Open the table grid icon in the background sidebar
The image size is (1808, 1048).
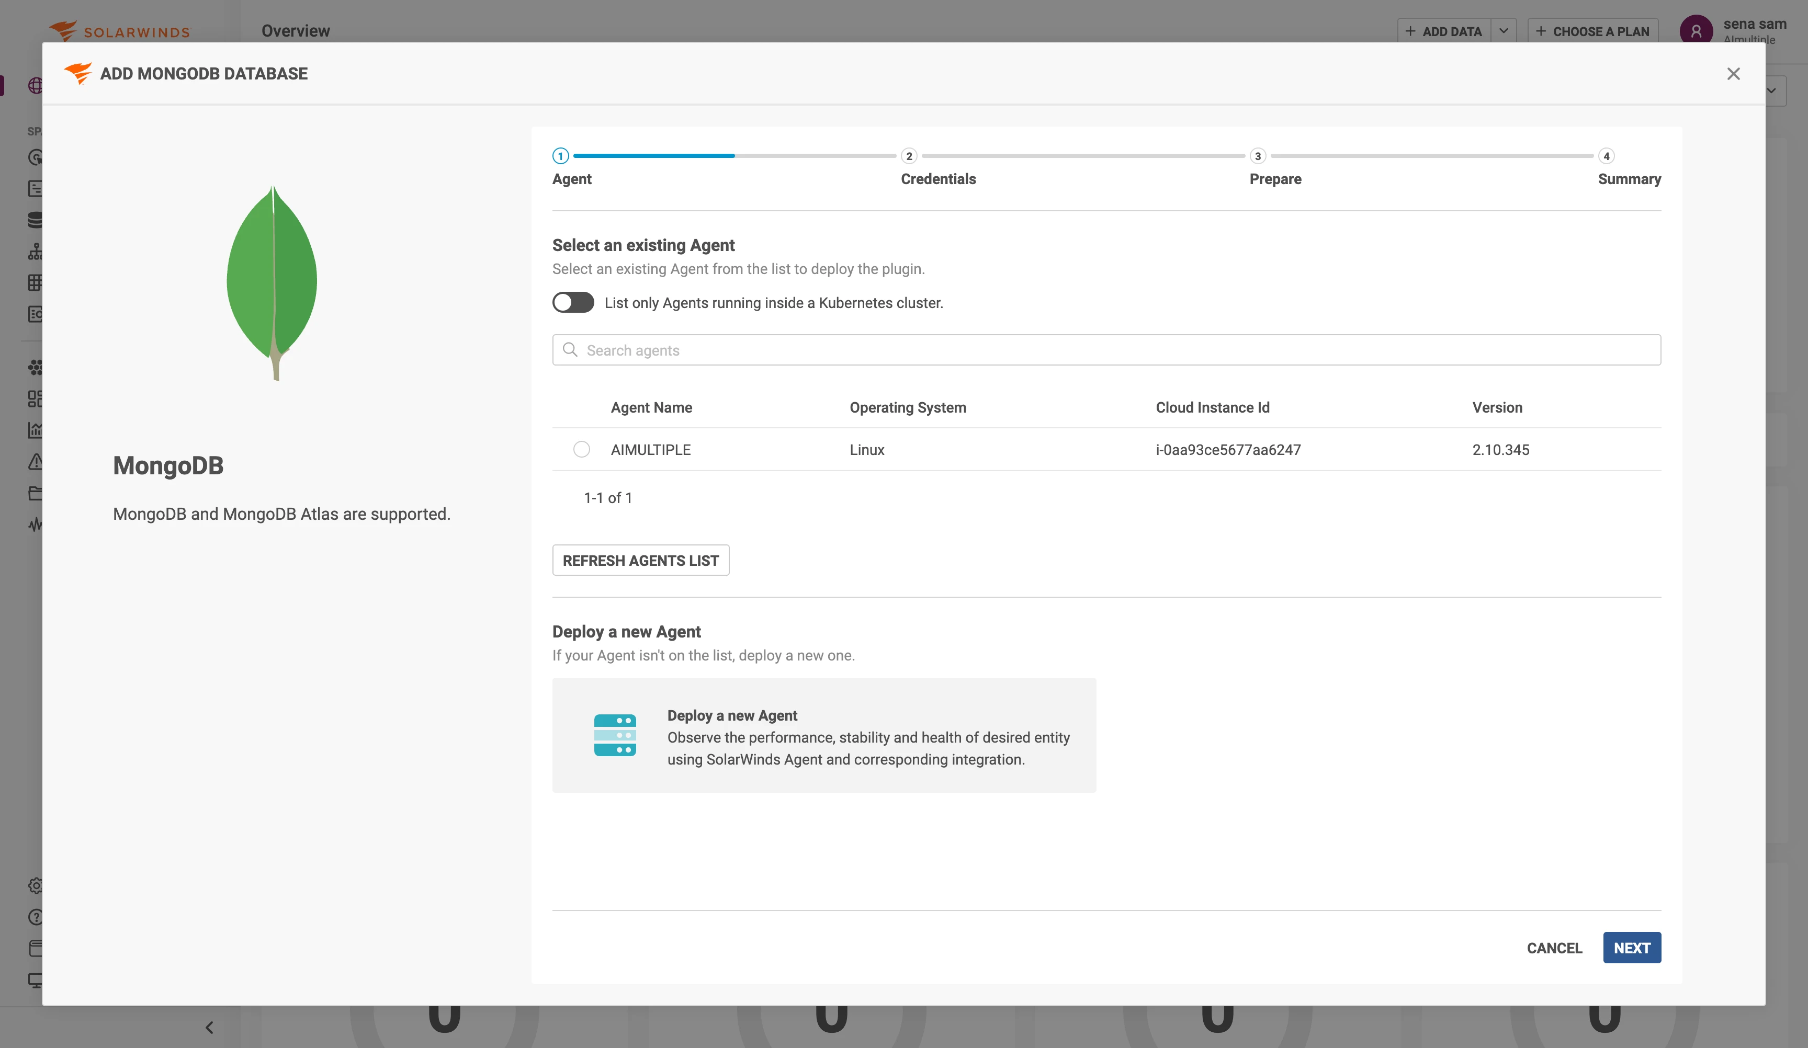[35, 282]
